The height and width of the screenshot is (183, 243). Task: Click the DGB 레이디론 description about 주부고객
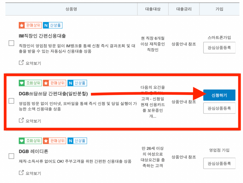75,161
